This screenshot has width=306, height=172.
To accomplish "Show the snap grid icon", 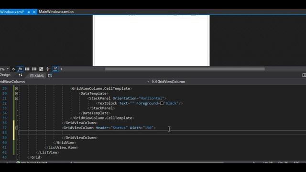I will (x=27, y=69).
